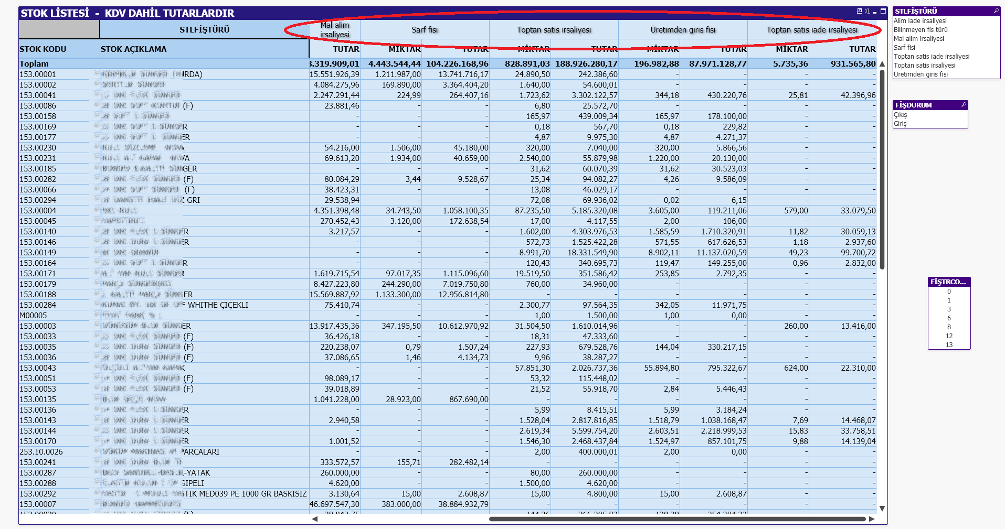Image resolution: width=1005 pixels, height=529 pixels.
Task: Select 'Giriş' in FİŞDURUM list
Action: [901, 124]
